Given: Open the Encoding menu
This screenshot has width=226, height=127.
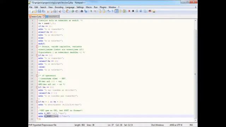Looking at the screenshot, I should point(59,7).
